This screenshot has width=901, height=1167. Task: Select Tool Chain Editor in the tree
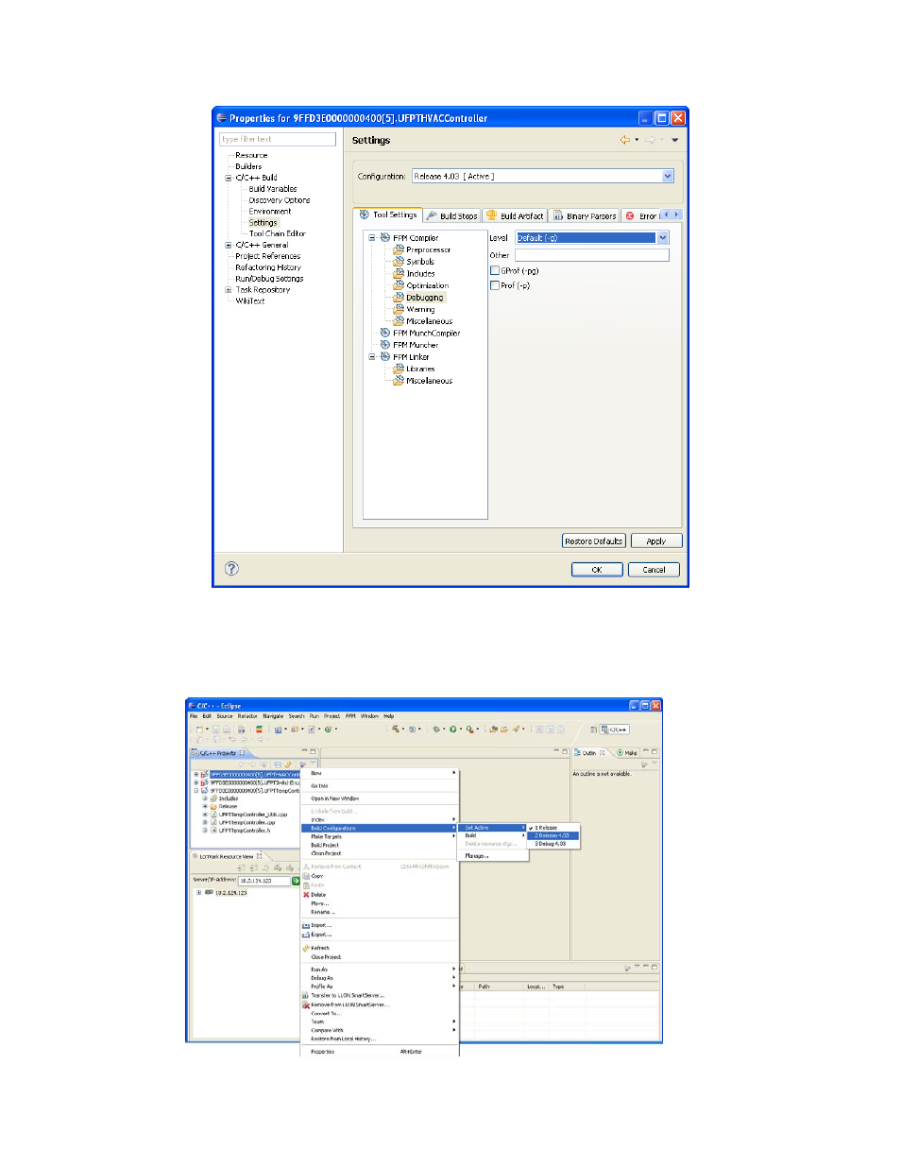click(278, 233)
